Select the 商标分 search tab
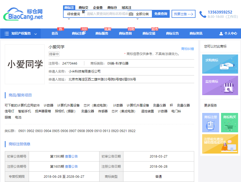The height and width of the screenshot is (182, 241). pos(112,8)
